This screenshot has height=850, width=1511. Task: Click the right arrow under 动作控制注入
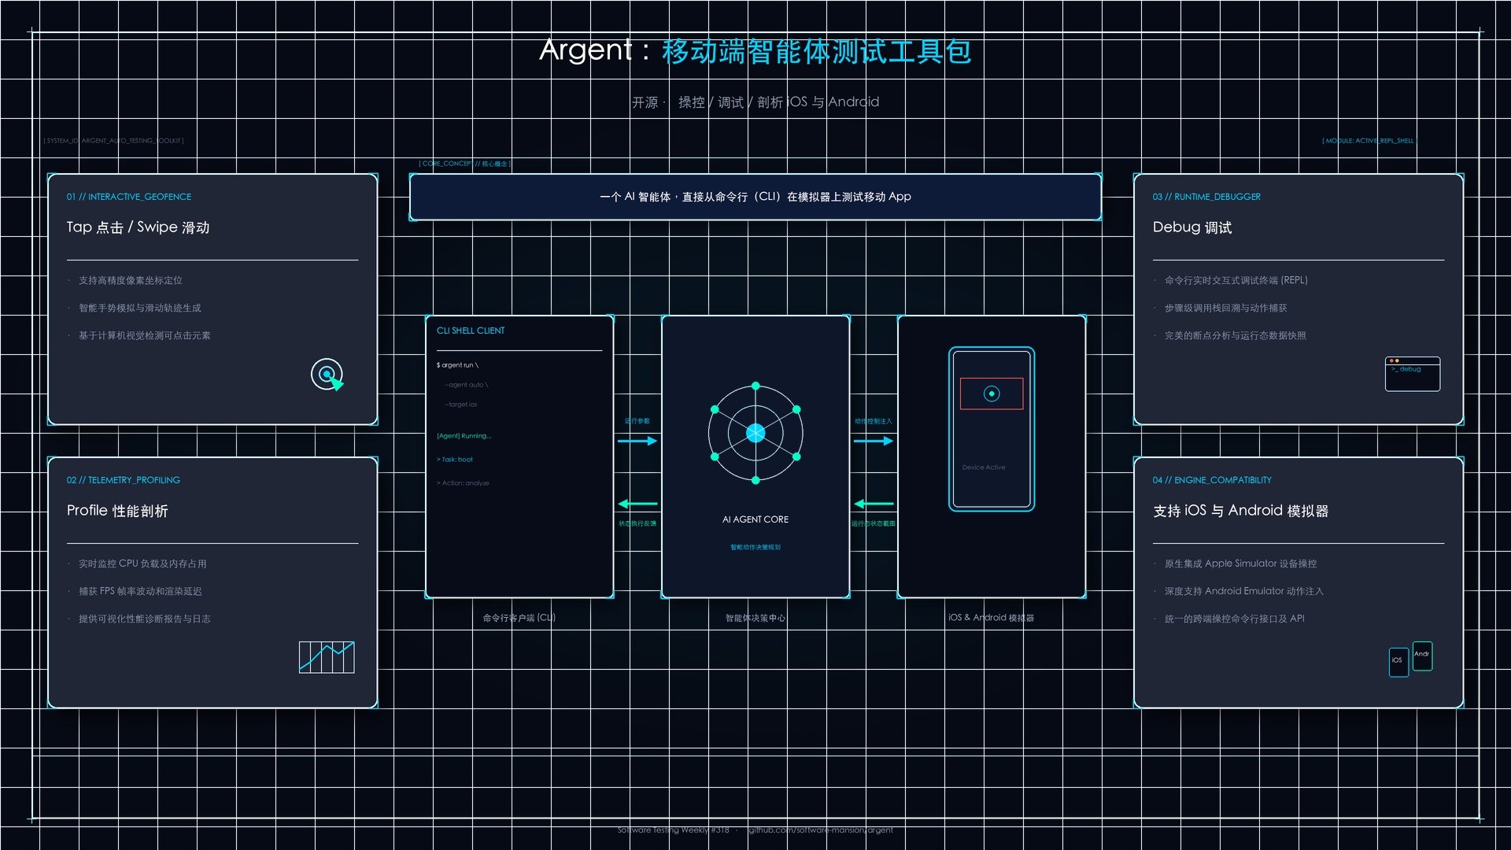[874, 441]
